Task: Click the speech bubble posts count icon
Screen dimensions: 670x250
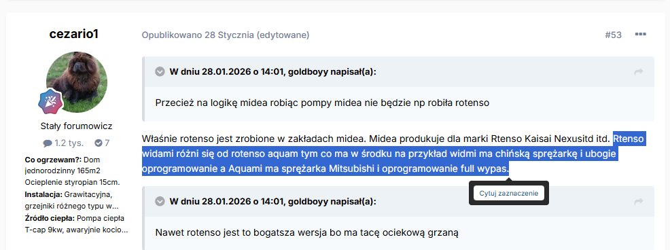Action: click(x=48, y=143)
